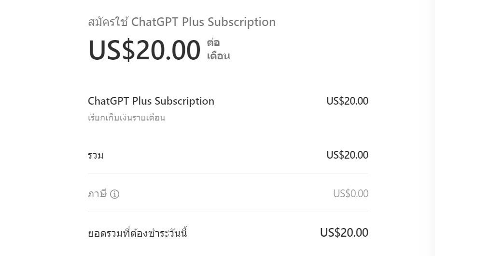Select the ยอดรวมที่ต้องชำระวันนี้ label
The height and width of the screenshot is (256, 488).
(x=137, y=233)
